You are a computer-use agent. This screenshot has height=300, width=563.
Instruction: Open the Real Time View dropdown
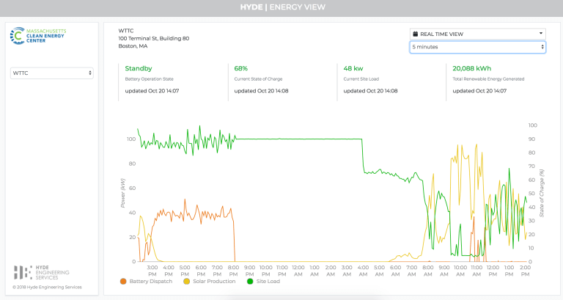(x=477, y=34)
